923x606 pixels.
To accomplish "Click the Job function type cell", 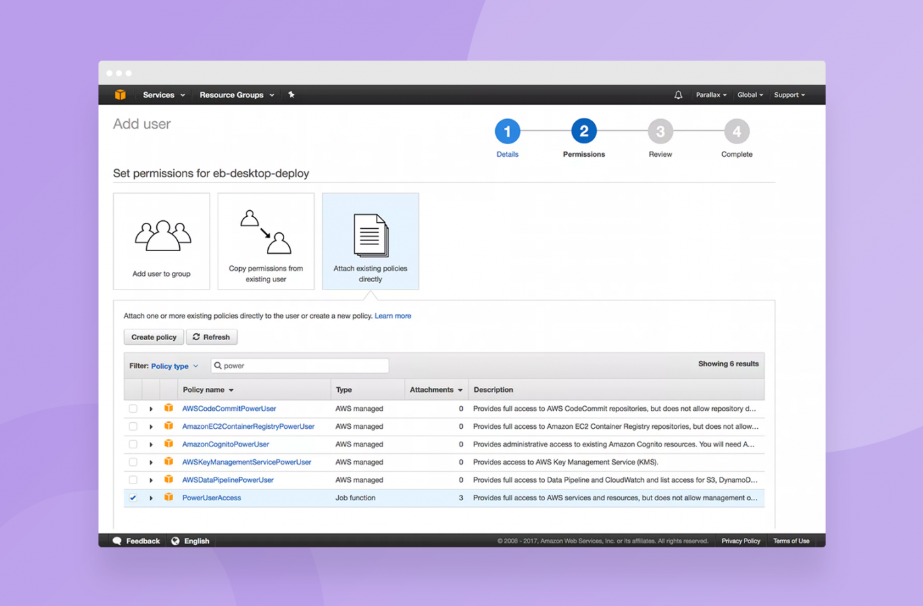I will [x=356, y=498].
